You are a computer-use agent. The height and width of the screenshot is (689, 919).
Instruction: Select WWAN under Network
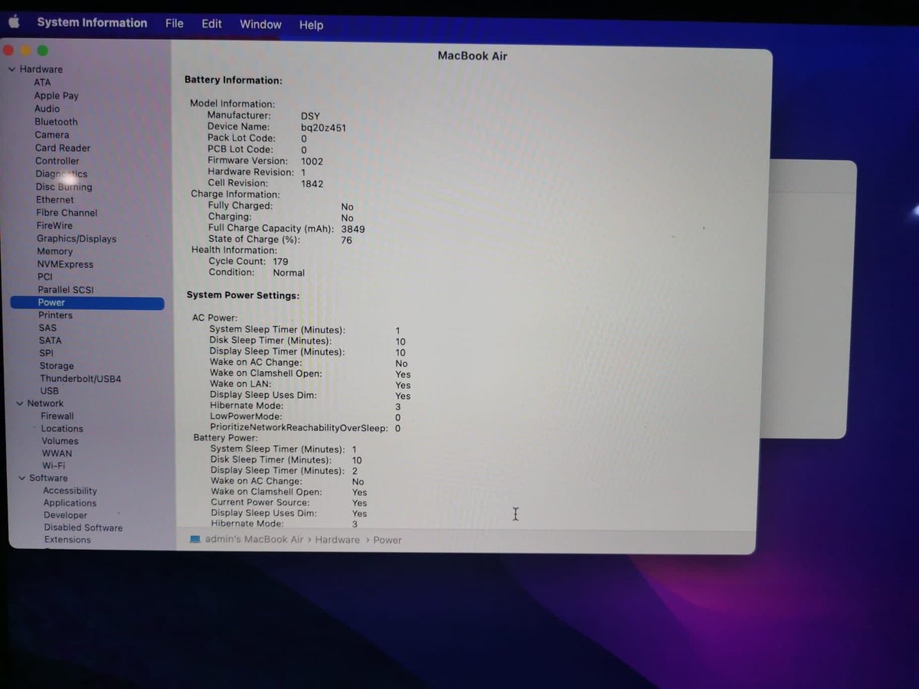pyautogui.click(x=57, y=453)
